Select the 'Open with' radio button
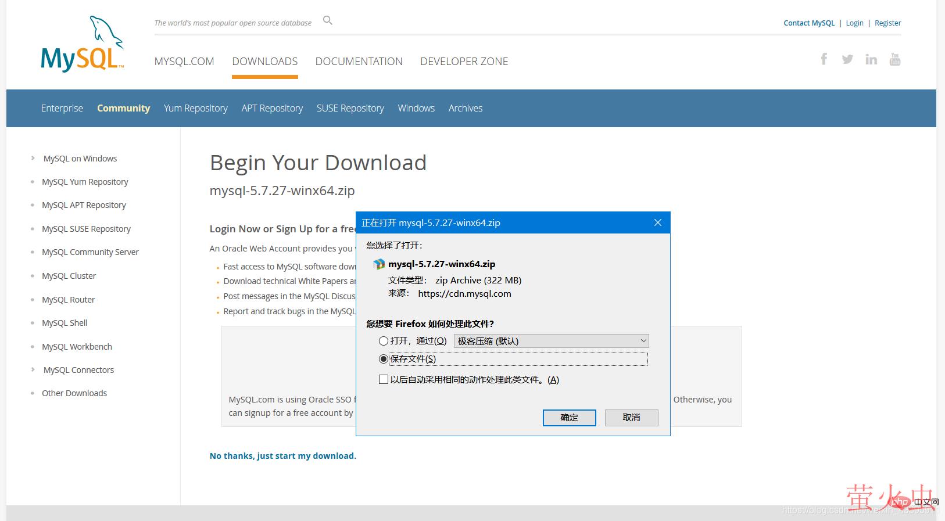 point(384,341)
